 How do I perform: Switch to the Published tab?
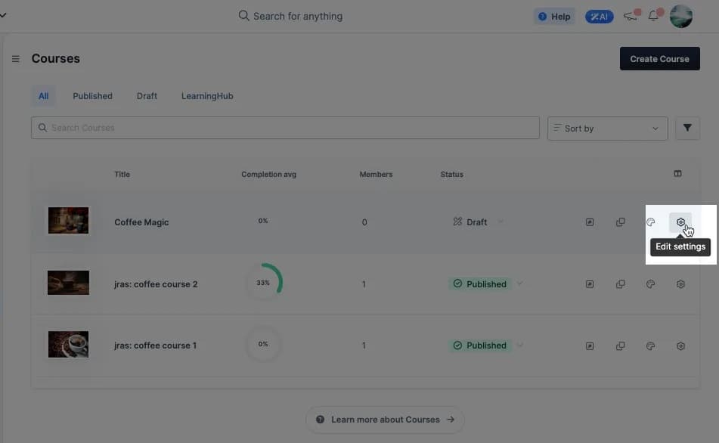(93, 96)
